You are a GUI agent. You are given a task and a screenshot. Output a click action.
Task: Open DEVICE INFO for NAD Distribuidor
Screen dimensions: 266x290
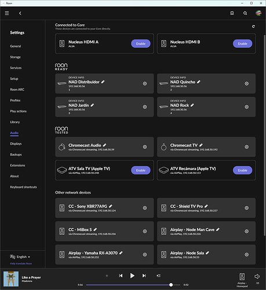click(x=76, y=77)
